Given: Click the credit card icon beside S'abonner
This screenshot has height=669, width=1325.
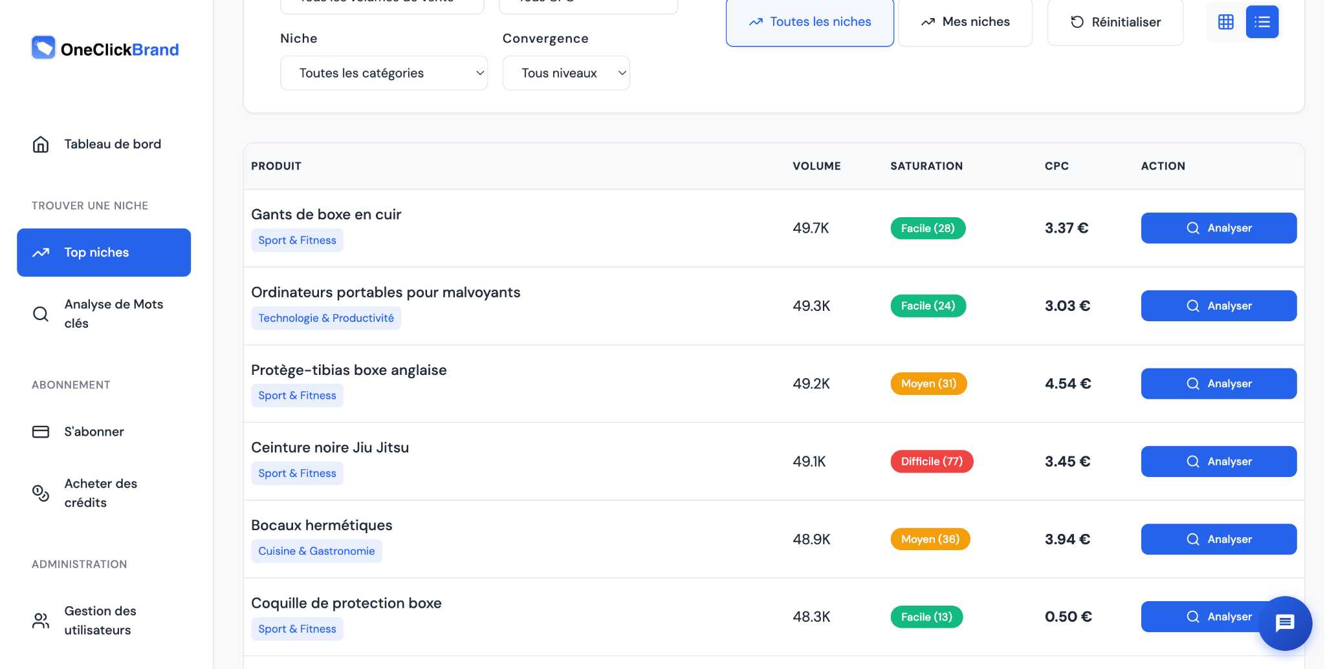Looking at the screenshot, I should [41, 432].
